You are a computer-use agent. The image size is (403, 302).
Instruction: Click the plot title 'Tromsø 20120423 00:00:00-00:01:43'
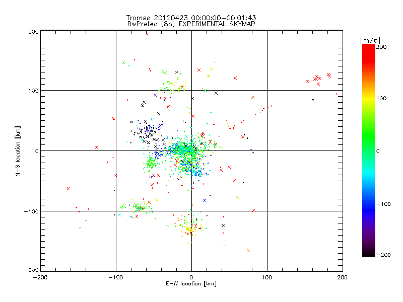(191, 18)
